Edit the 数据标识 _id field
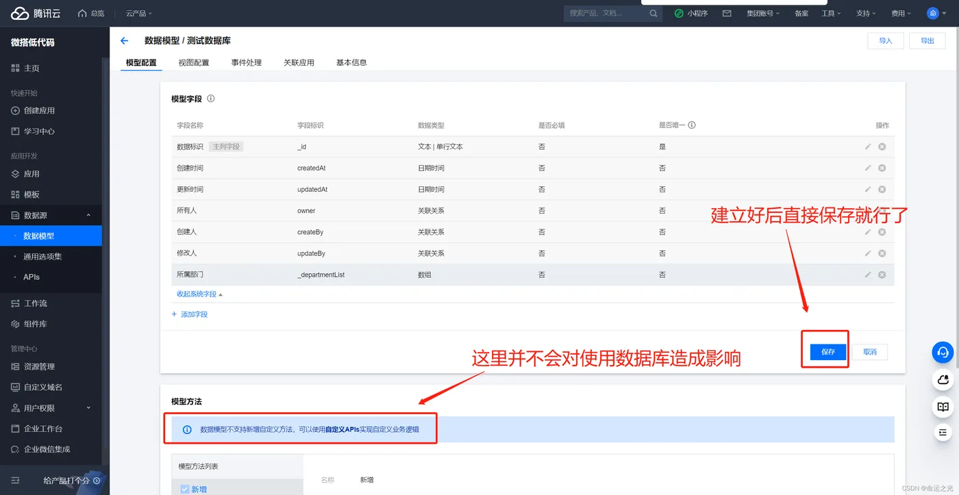The height and width of the screenshot is (495, 959). coord(868,147)
